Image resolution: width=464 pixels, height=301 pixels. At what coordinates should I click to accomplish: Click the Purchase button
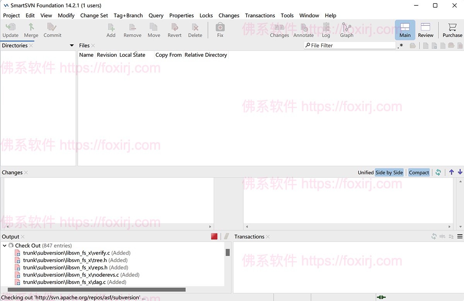(452, 30)
